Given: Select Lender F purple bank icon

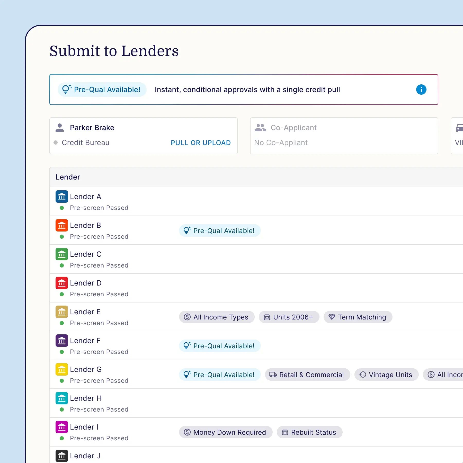Looking at the screenshot, I should pyautogui.click(x=62, y=341).
